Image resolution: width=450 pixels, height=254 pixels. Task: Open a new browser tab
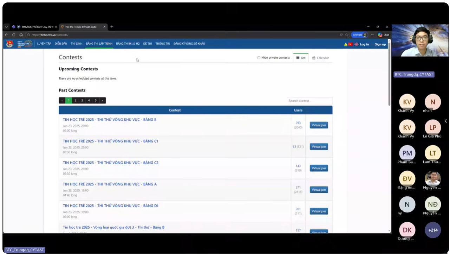(112, 27)
